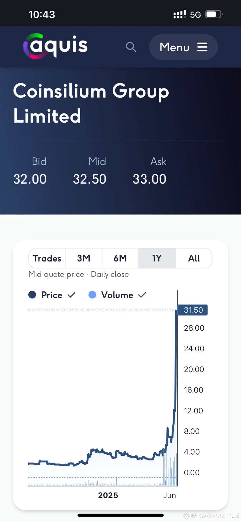This screenshot has width=241, height=522.
Task: Tap the 5G network indicator
Action: coord(195,15)
